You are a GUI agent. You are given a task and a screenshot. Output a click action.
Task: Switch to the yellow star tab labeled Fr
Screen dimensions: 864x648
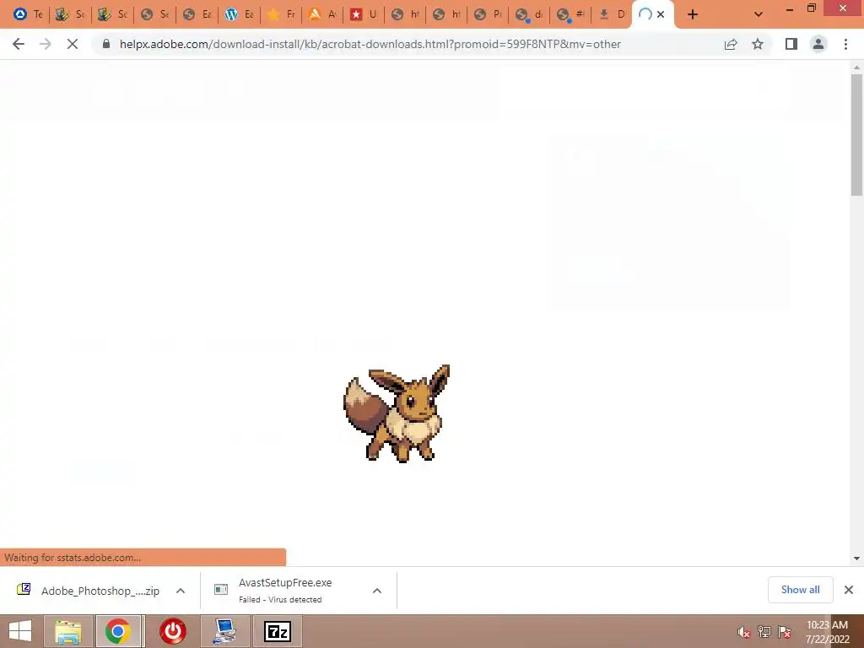coord(281,14)
